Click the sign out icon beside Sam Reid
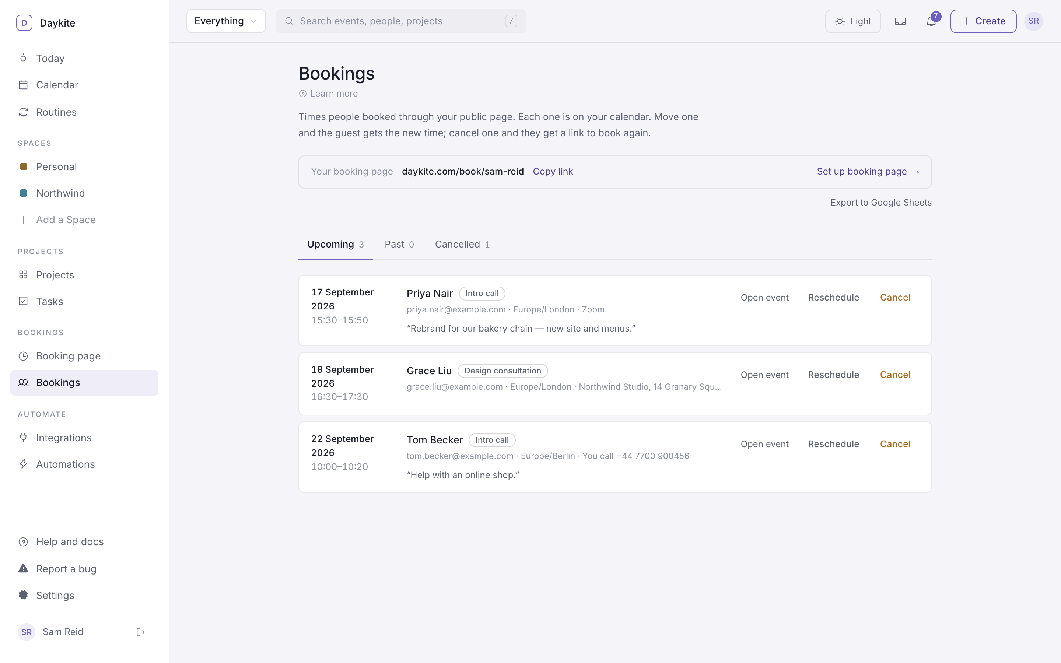Screen dimensions: 1061x663 (x=140, y=632)
